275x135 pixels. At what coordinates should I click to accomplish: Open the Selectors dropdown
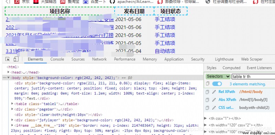click(218, 76)
